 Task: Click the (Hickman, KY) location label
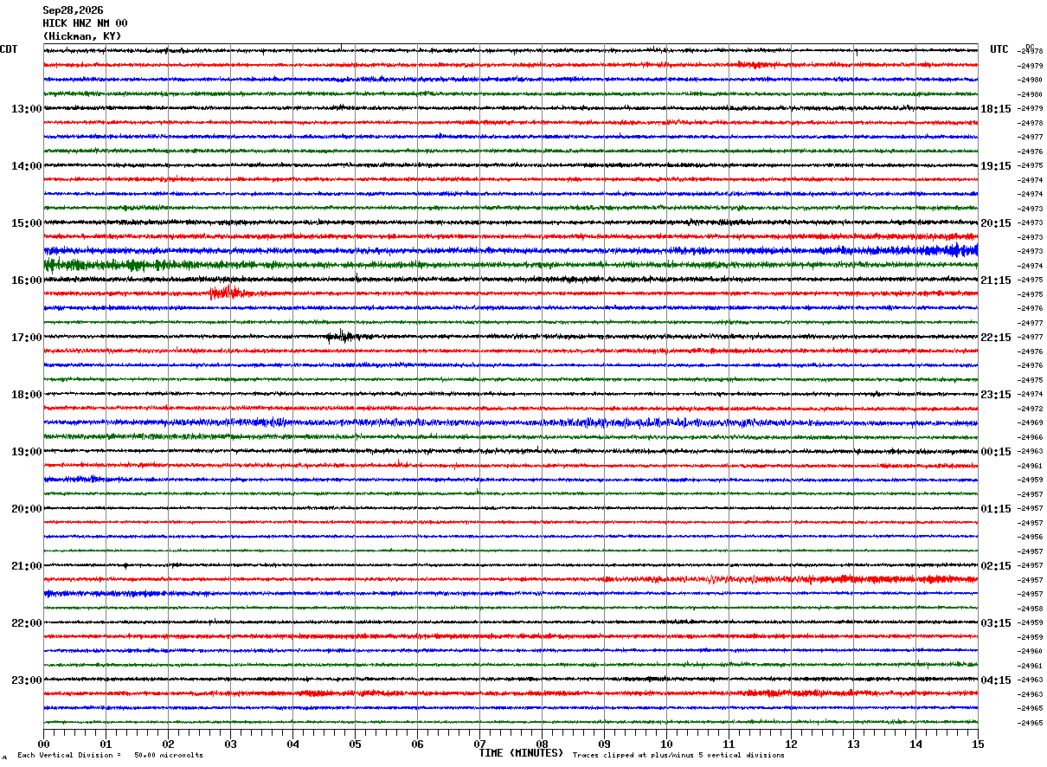pos(82,36)
